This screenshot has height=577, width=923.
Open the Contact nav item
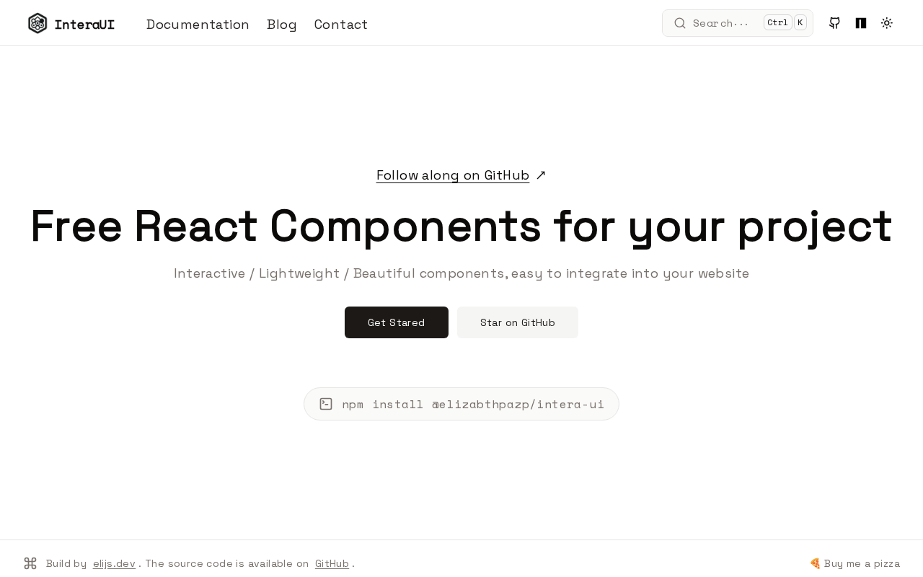[x=341, y=25]
